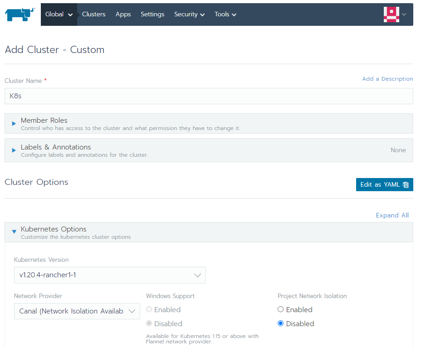Click the chevron next to the avatar
Screen dimensions: 421x347
[404, 14]
